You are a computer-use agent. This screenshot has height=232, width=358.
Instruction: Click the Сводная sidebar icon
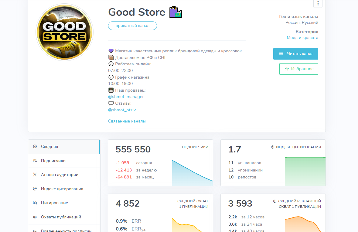coord(35,146)
